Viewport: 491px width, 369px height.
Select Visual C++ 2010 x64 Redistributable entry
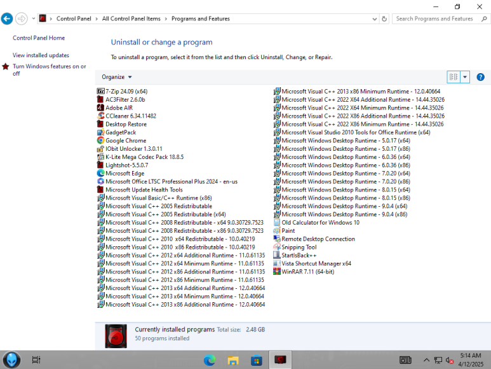click(176, 239)
